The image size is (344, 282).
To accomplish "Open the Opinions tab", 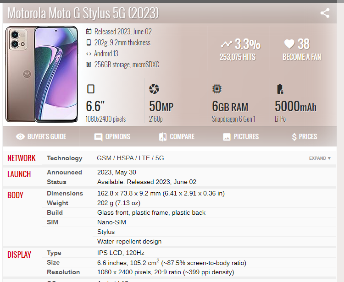I will [x=112, y=136].
